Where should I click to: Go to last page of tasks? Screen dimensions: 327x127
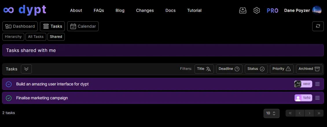click(x=319, y=113)
